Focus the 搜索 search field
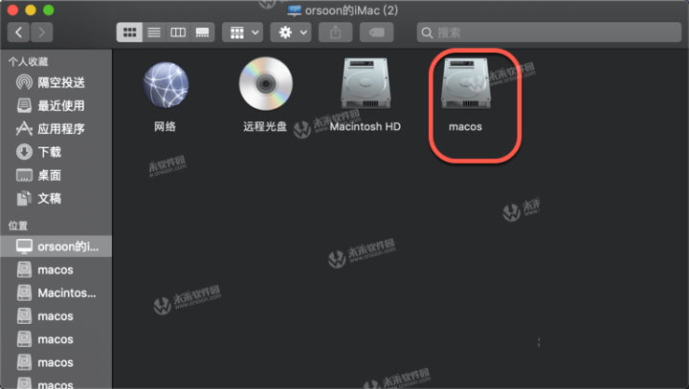Viewport: 689px width, 389px height. (x=549, y=32)
